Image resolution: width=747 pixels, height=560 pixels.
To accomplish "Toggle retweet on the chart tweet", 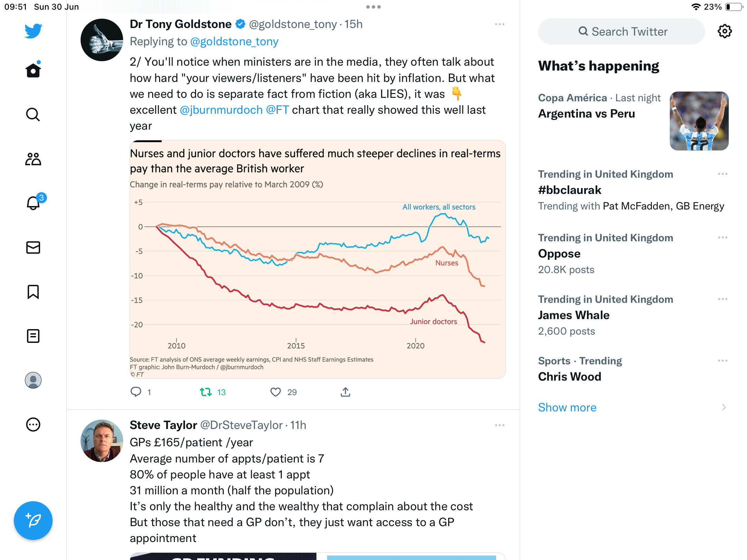I will point(206,392).
